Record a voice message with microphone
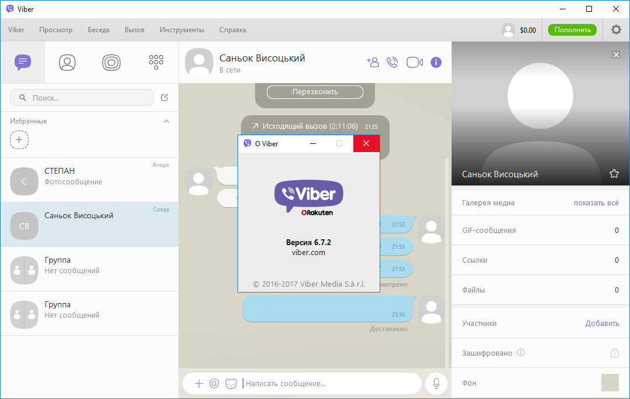630x399 pixels. click(436, 383)
